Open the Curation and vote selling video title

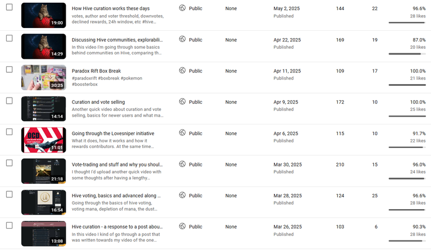tap(98, 102)
